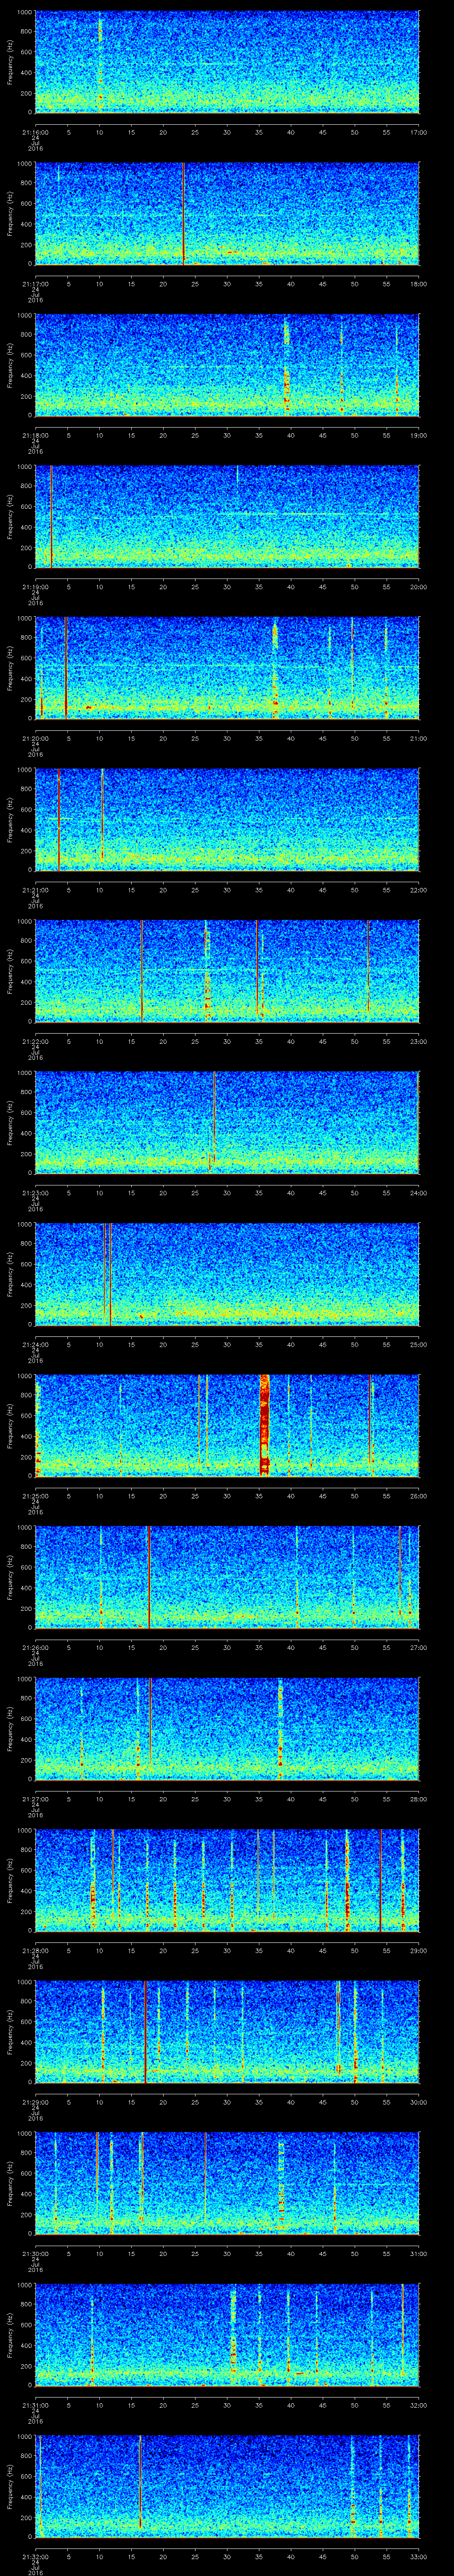The width and height of the screenshot is (454, 2576).
Task: Click the 21:19:00 start time label
Action: [35, 587]
